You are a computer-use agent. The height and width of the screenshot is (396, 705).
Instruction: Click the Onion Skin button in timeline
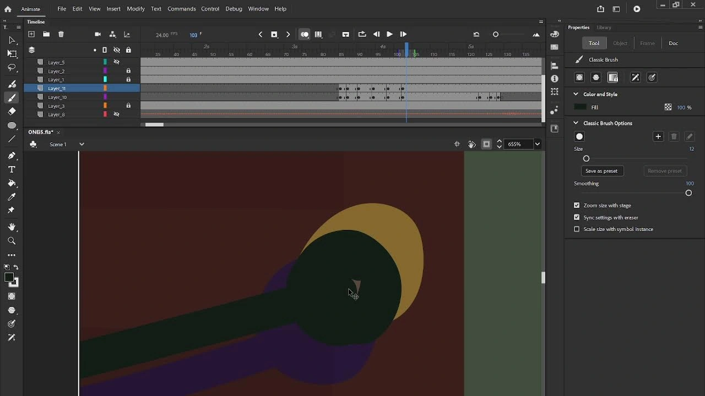click(305, 34)
